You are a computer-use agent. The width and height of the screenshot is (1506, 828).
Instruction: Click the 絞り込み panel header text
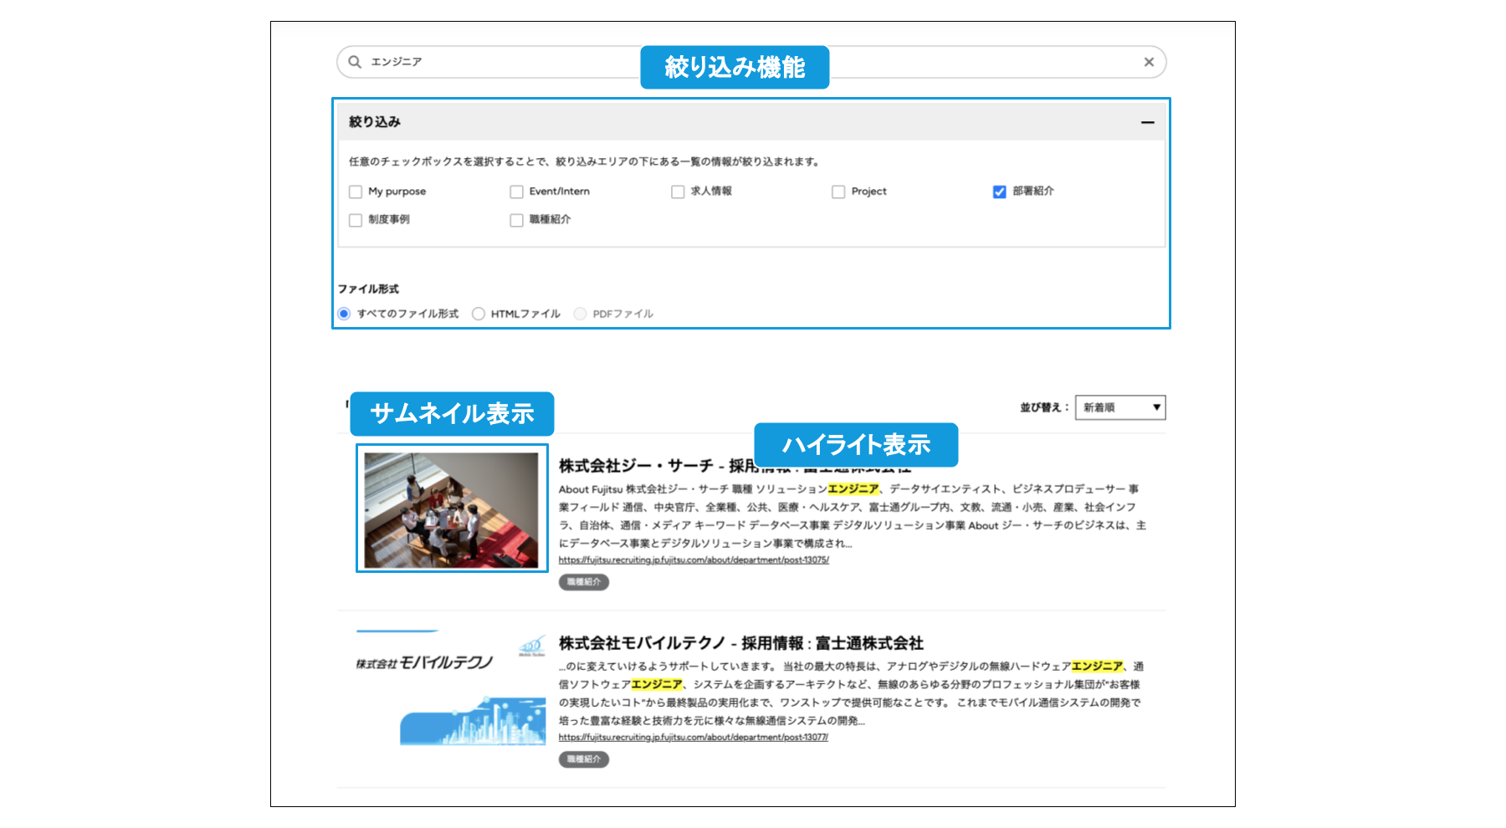pos(375,122)
